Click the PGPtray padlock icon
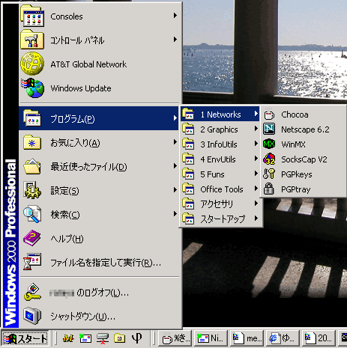The width and height of the screenshot is (347, 348). click(269, 189)
